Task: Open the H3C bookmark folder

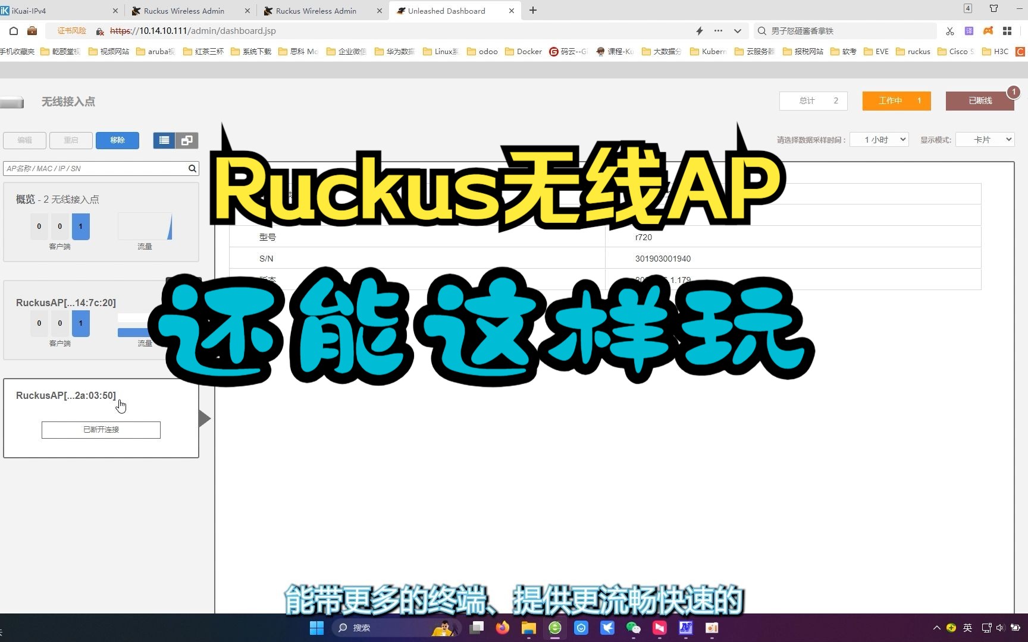Action: pyautogui.click(x=995, y=52)
